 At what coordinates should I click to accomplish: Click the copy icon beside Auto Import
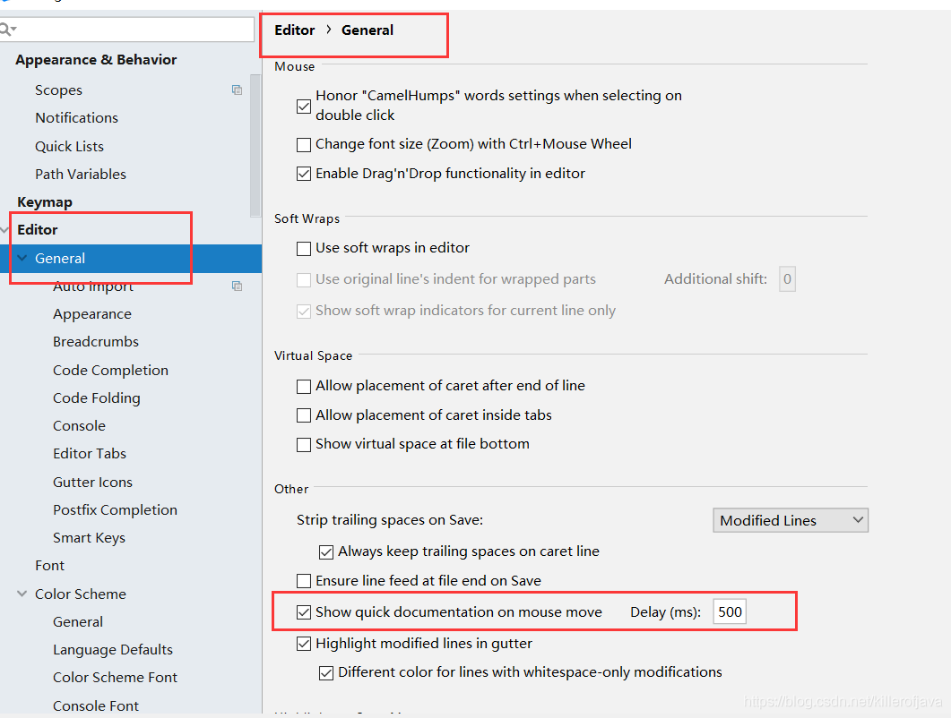[237, 286]
